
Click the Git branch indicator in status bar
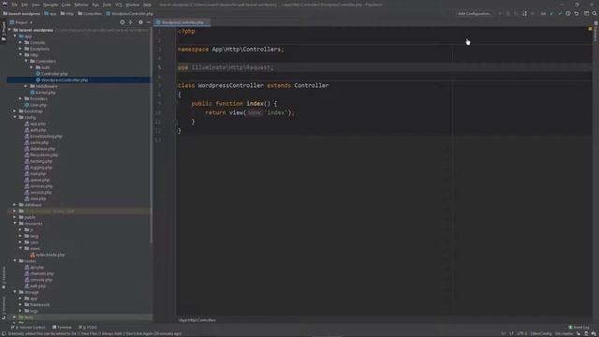point(564,333)
